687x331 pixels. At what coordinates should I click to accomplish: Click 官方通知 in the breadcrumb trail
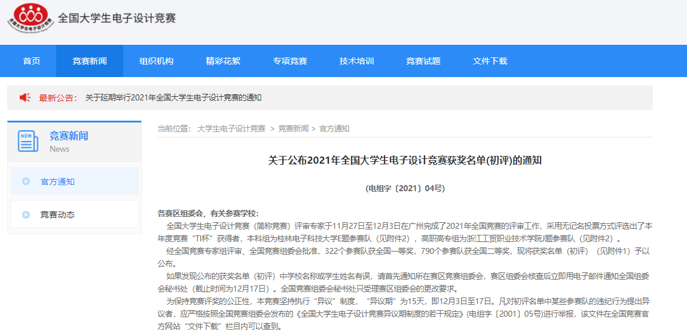tap(334, 128)
